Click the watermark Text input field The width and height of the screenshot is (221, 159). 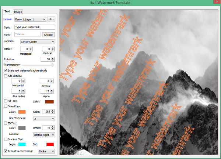click(x=35, y=27)
